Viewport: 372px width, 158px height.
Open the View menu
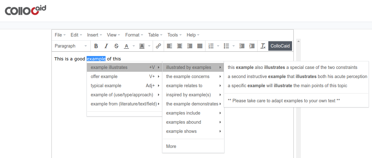click(113, 35)
